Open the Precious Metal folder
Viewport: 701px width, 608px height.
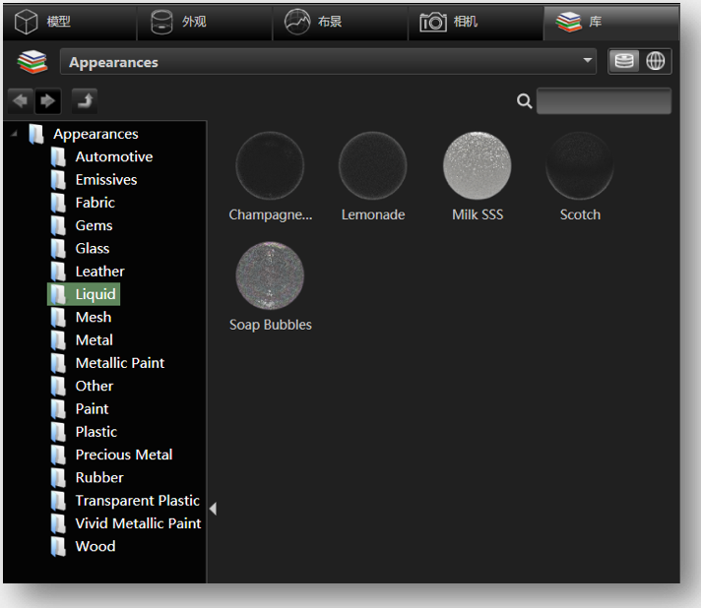coord(124,455)
